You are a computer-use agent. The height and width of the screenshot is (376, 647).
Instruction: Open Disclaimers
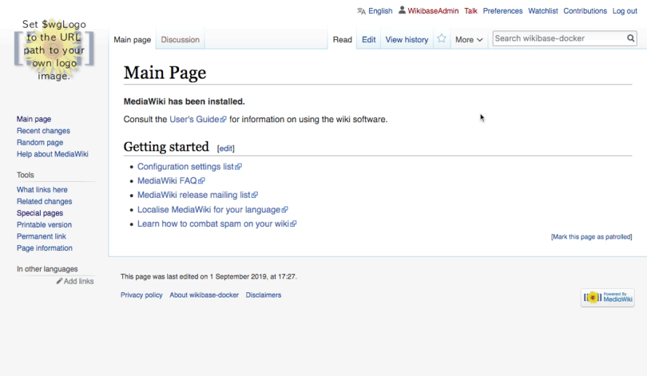(x=263, y=295)
